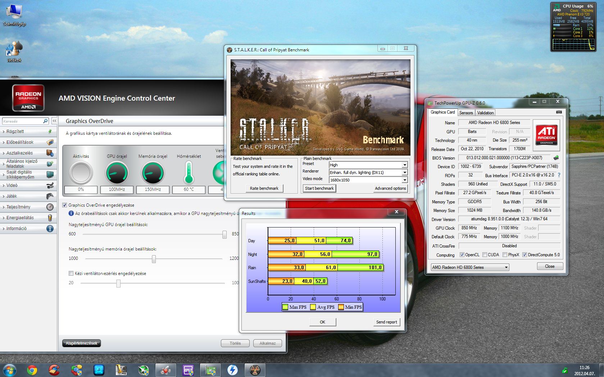
Task: Expand the Előbeállítások sidebar section
Action: coord(28,142)
